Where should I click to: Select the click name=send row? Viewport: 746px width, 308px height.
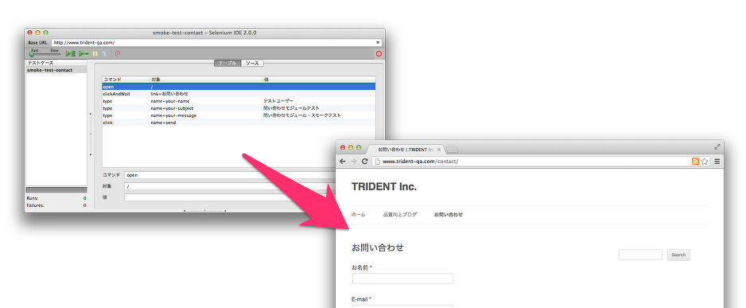click(239, 123)
